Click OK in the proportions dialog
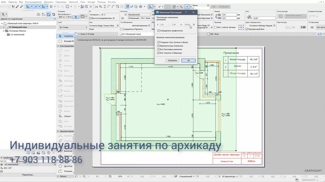This screenshot has height=182, width=325. tap(188, 61)
